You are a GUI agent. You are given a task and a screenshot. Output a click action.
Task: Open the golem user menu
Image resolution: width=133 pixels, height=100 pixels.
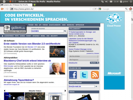[124, 2]
